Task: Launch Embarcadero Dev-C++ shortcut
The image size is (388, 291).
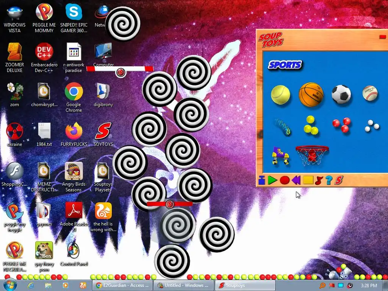Action: point(44,58)
